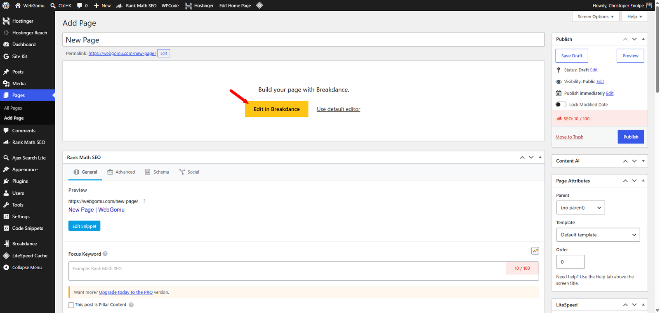
Task: Collapse the LiteSpeed panel
Action: [643, 305]
